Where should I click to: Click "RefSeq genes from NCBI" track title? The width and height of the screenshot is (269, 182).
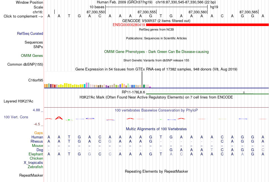156,29
